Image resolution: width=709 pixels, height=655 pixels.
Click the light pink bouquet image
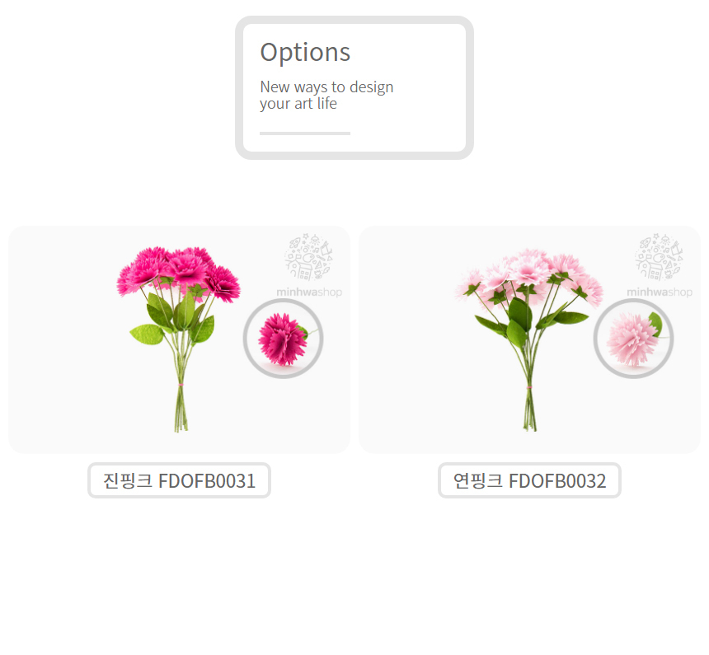[529, 339]
